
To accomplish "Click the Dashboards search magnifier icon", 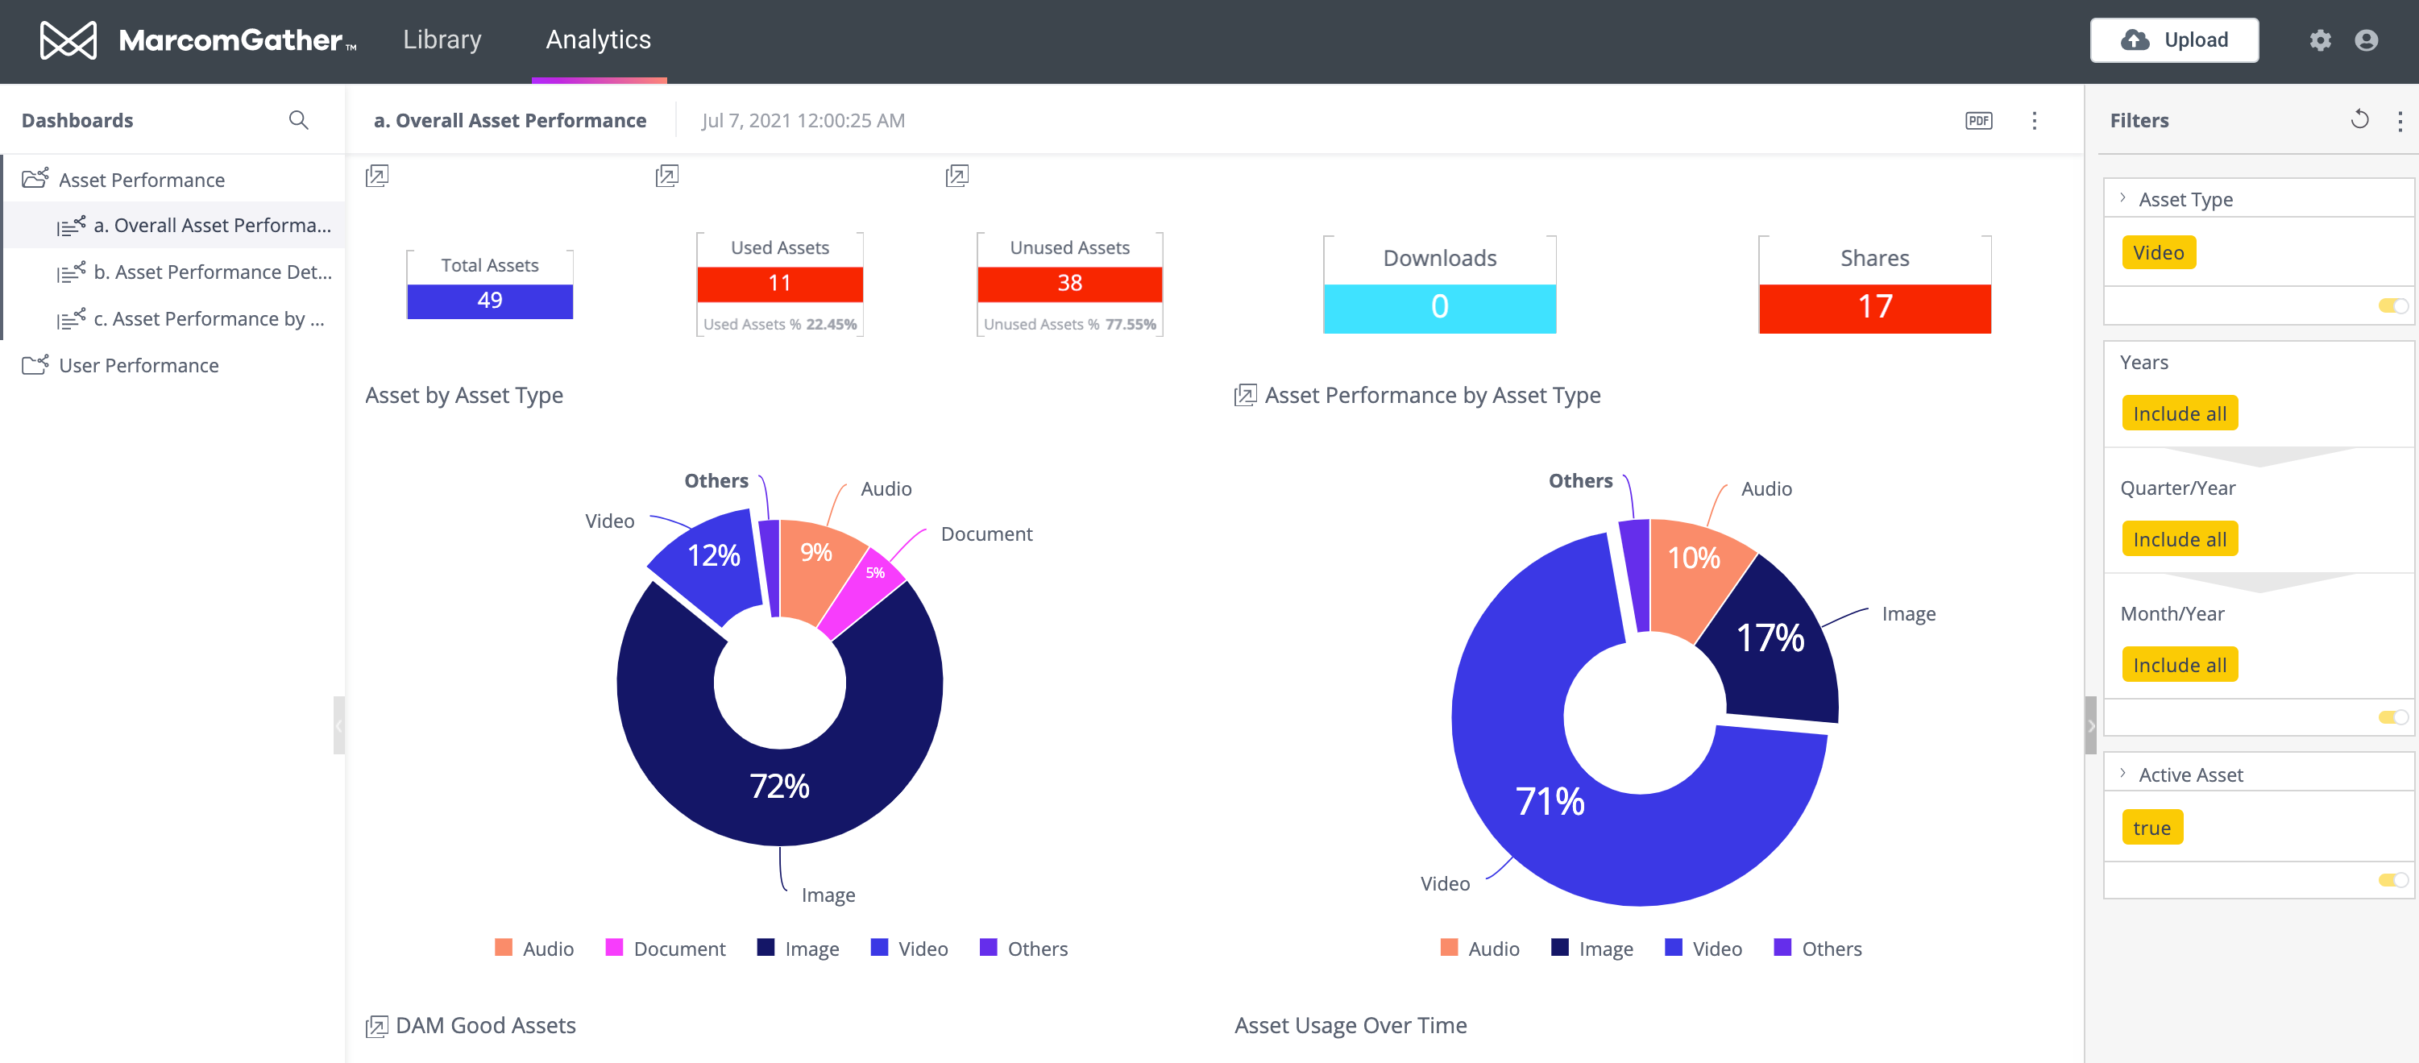I will [297, 120].
